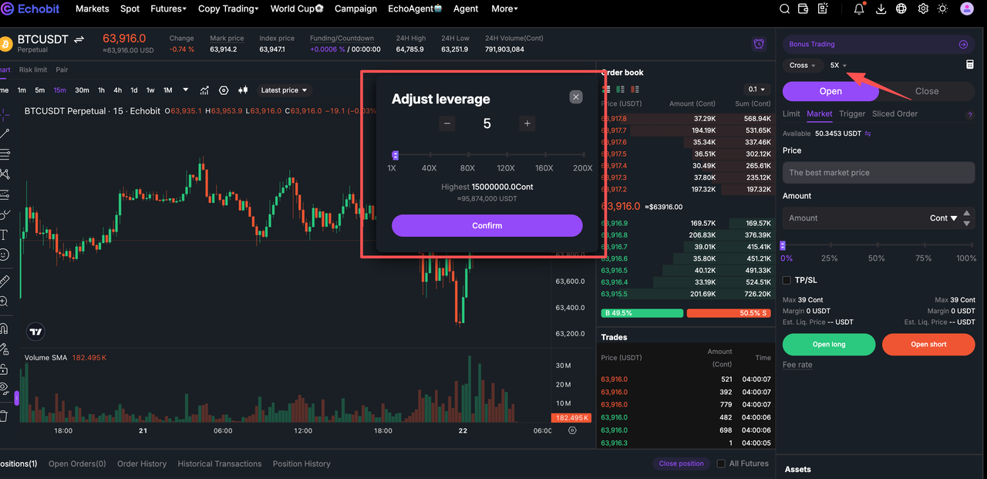Click the Close position button

point(681,464)
